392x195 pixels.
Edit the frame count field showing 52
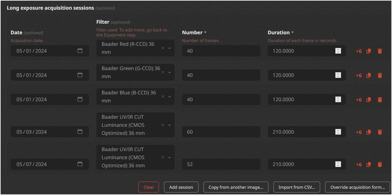coord(221,164)
